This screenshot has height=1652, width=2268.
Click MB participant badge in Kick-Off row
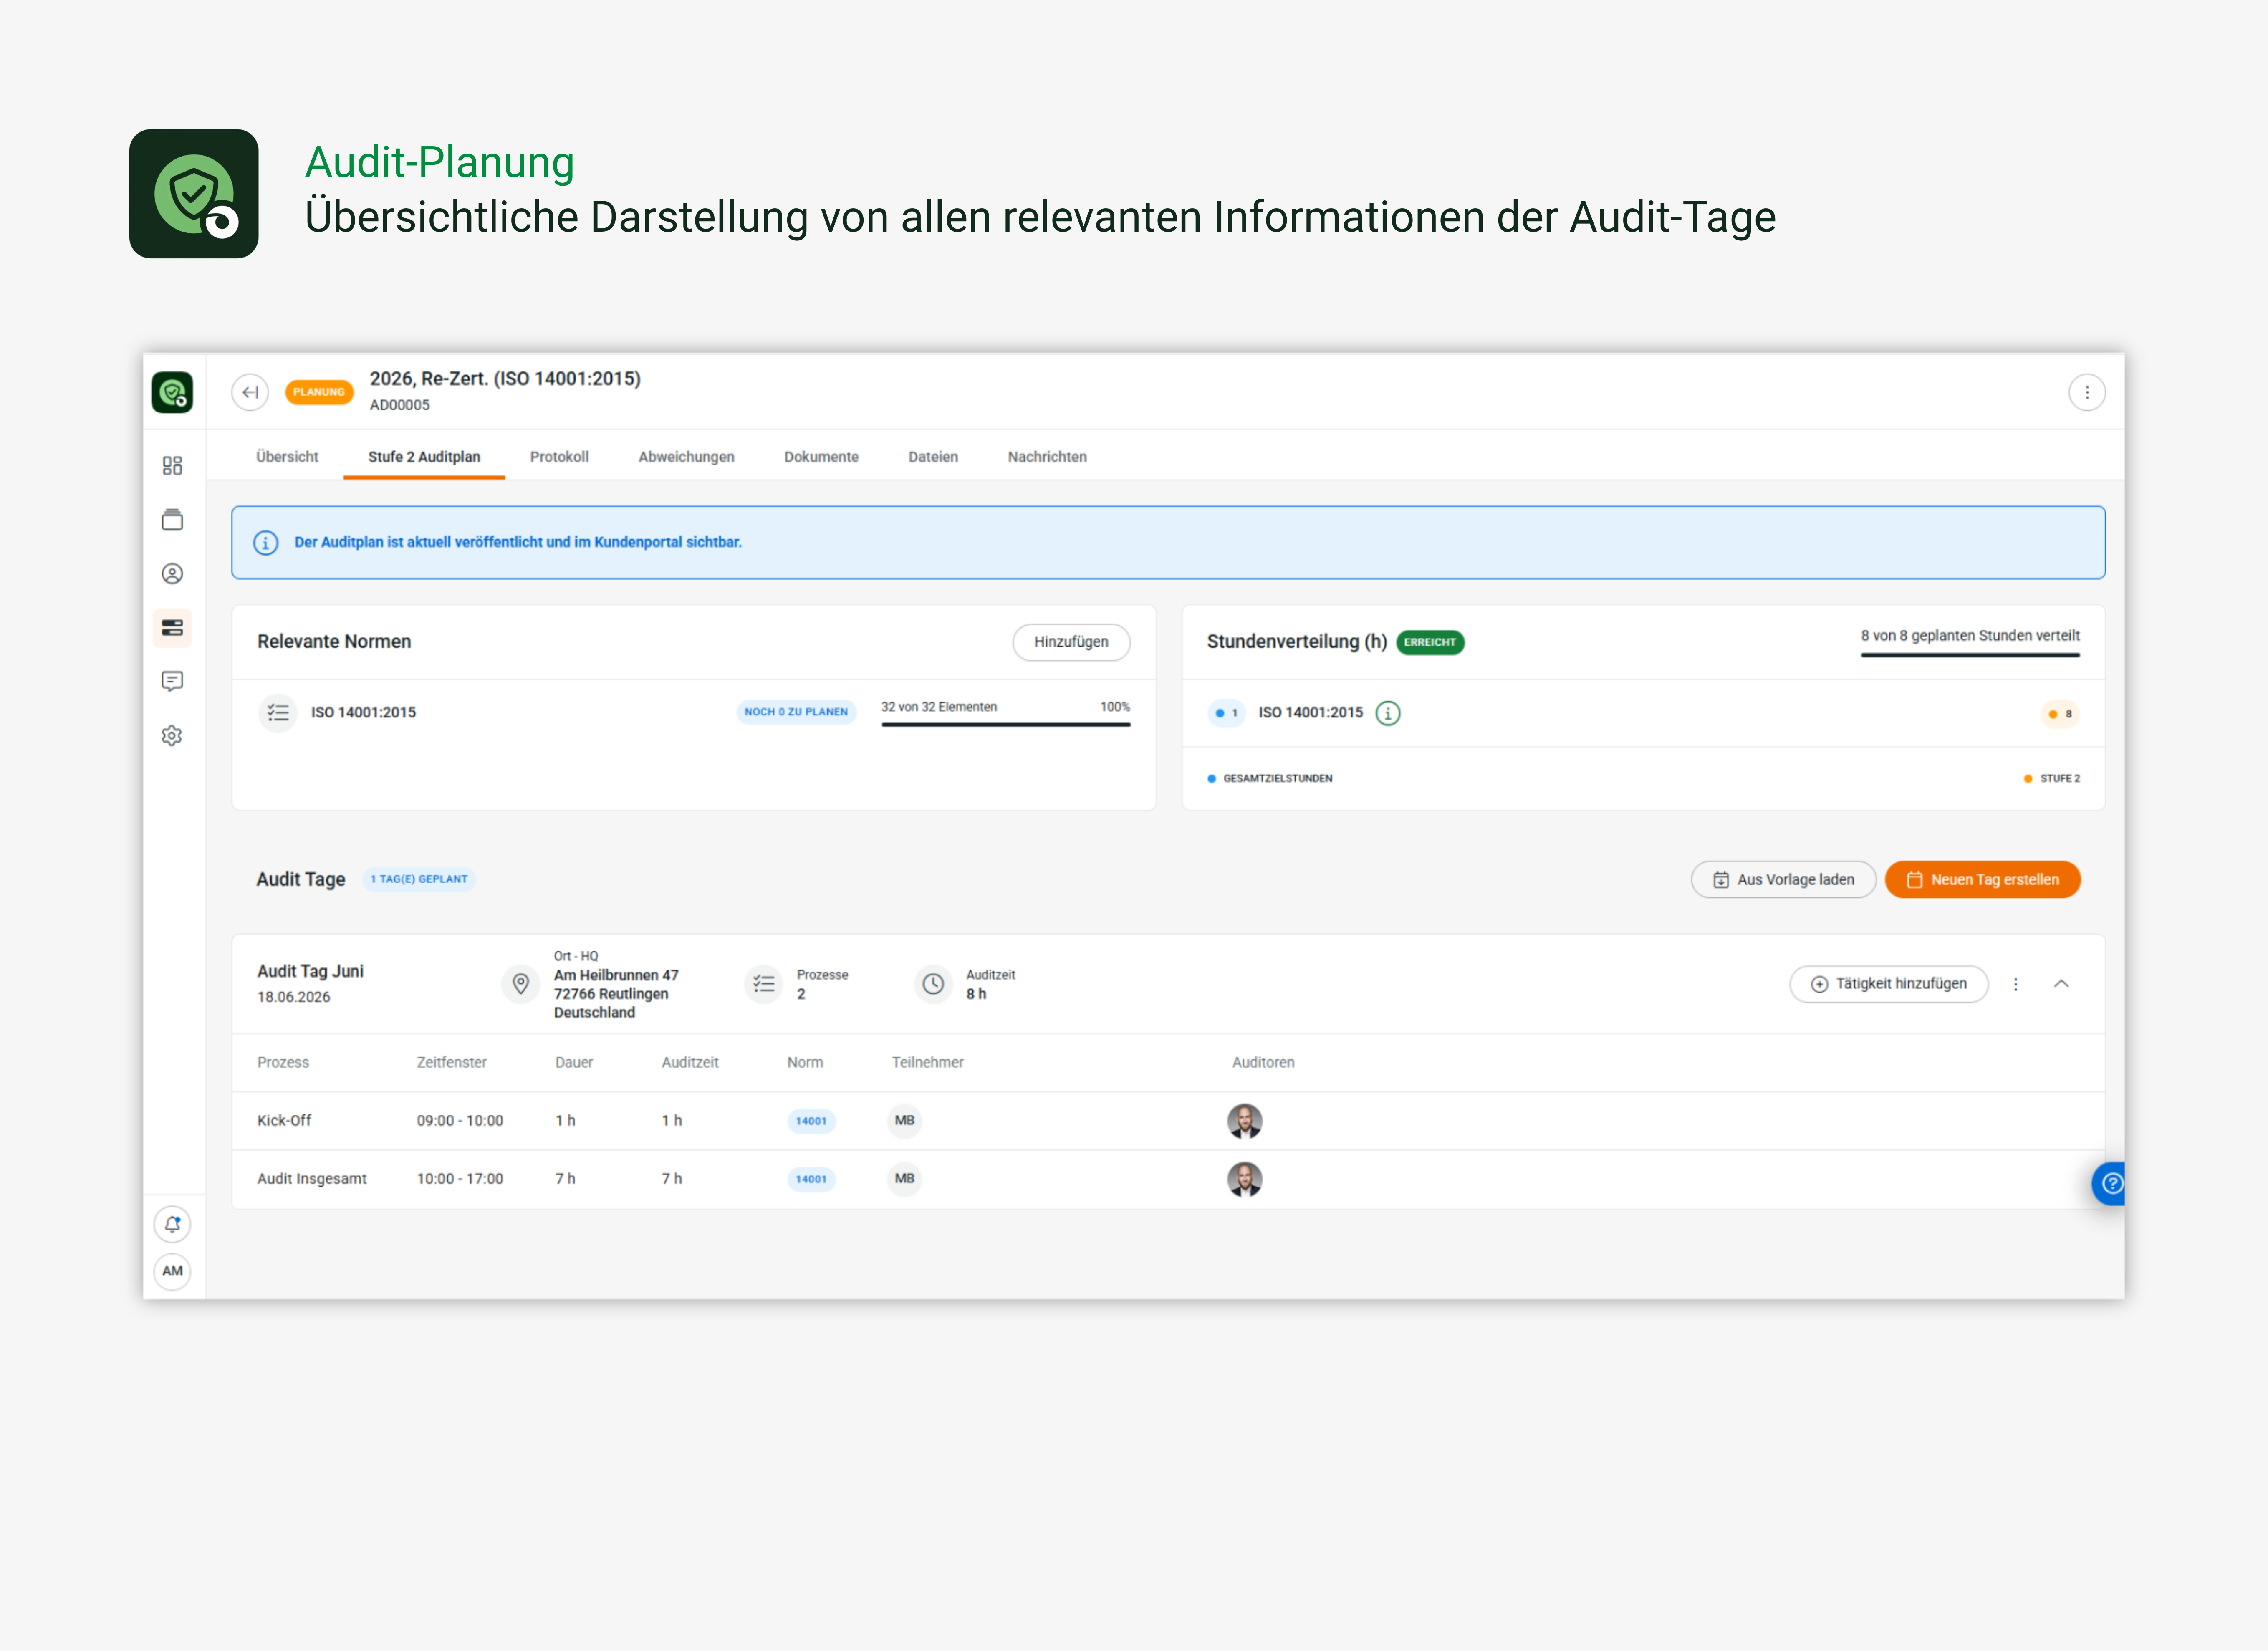(x=905, y=1121)
